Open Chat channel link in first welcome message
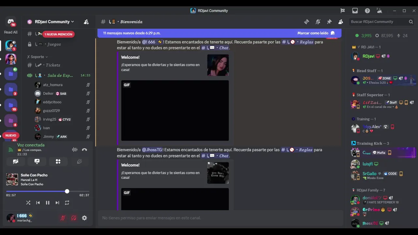This screenshot has width=418, height=235. click(x=215, y=48)
